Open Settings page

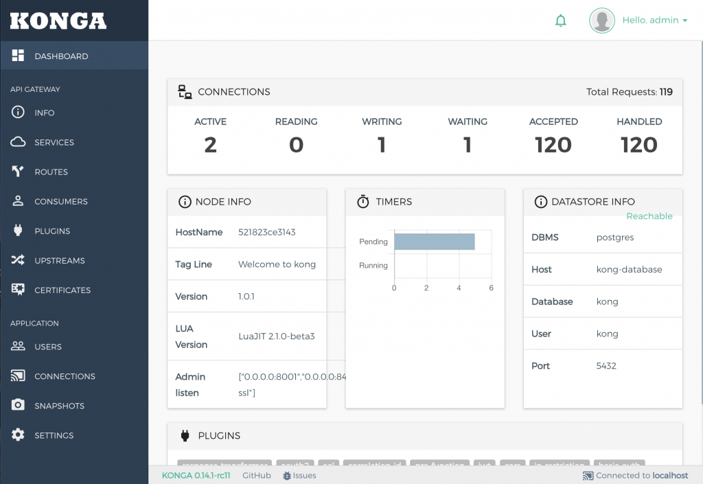pos(74,435)
